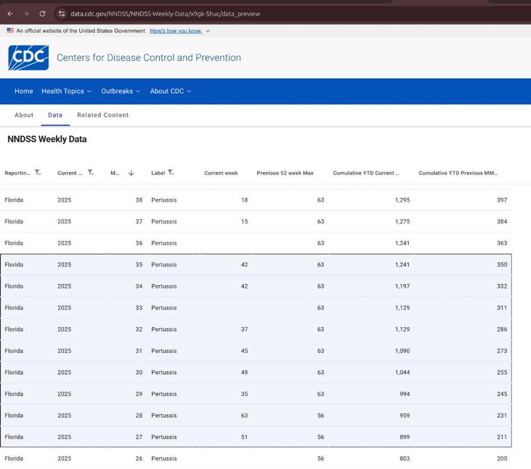Open the Related Content tab

click(103, 115)
